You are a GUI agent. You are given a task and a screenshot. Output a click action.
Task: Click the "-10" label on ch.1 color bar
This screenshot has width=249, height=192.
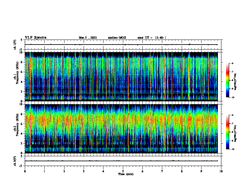point(232,97)
